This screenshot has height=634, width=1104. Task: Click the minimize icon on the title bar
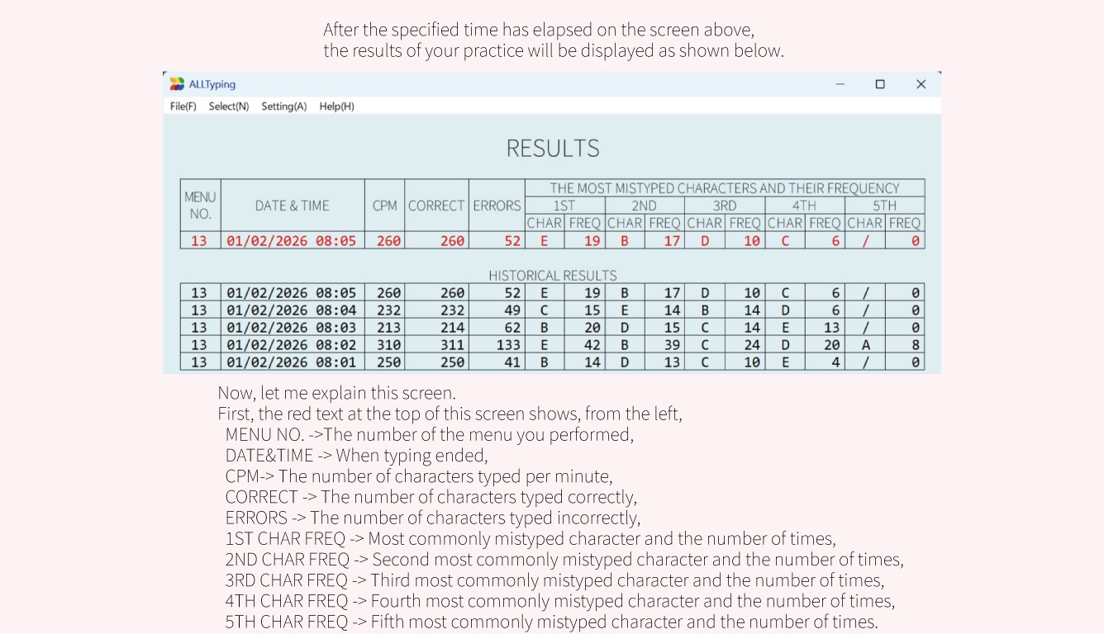(x=840, y=83)
